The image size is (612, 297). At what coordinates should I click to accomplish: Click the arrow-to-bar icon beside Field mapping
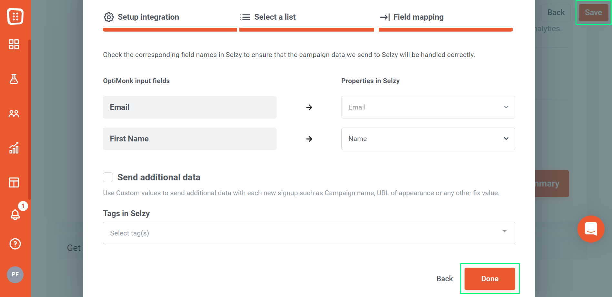(385, 17)
